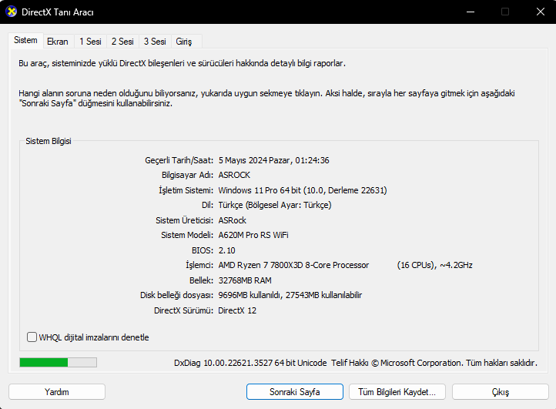The height and width of the screenshot is (409, 556).
Task: Open the 1 Sesi tab
Action: point(90,42)
